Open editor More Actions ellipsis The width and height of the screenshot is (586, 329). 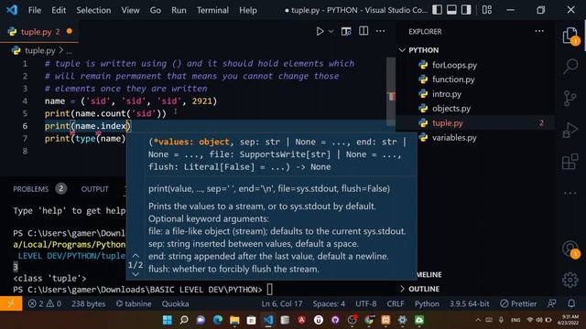tap(380, 31)
